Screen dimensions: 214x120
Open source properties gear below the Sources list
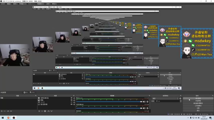45,111
